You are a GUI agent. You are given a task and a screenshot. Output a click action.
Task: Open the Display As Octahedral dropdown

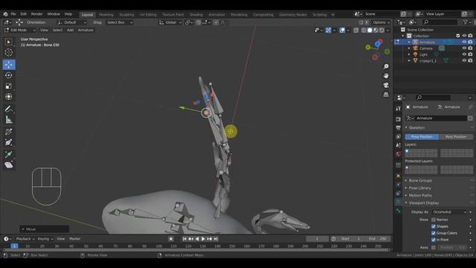[x=449, y=211]
